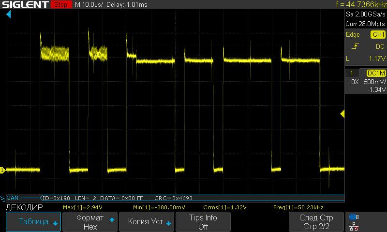Toggle the Tips Info Off setting

tap(203, 222)
